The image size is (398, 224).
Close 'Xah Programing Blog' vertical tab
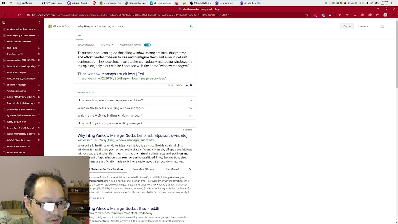39,91
